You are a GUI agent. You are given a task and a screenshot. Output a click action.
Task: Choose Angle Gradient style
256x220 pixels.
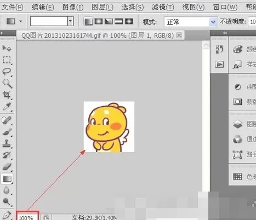coord(109,21)
